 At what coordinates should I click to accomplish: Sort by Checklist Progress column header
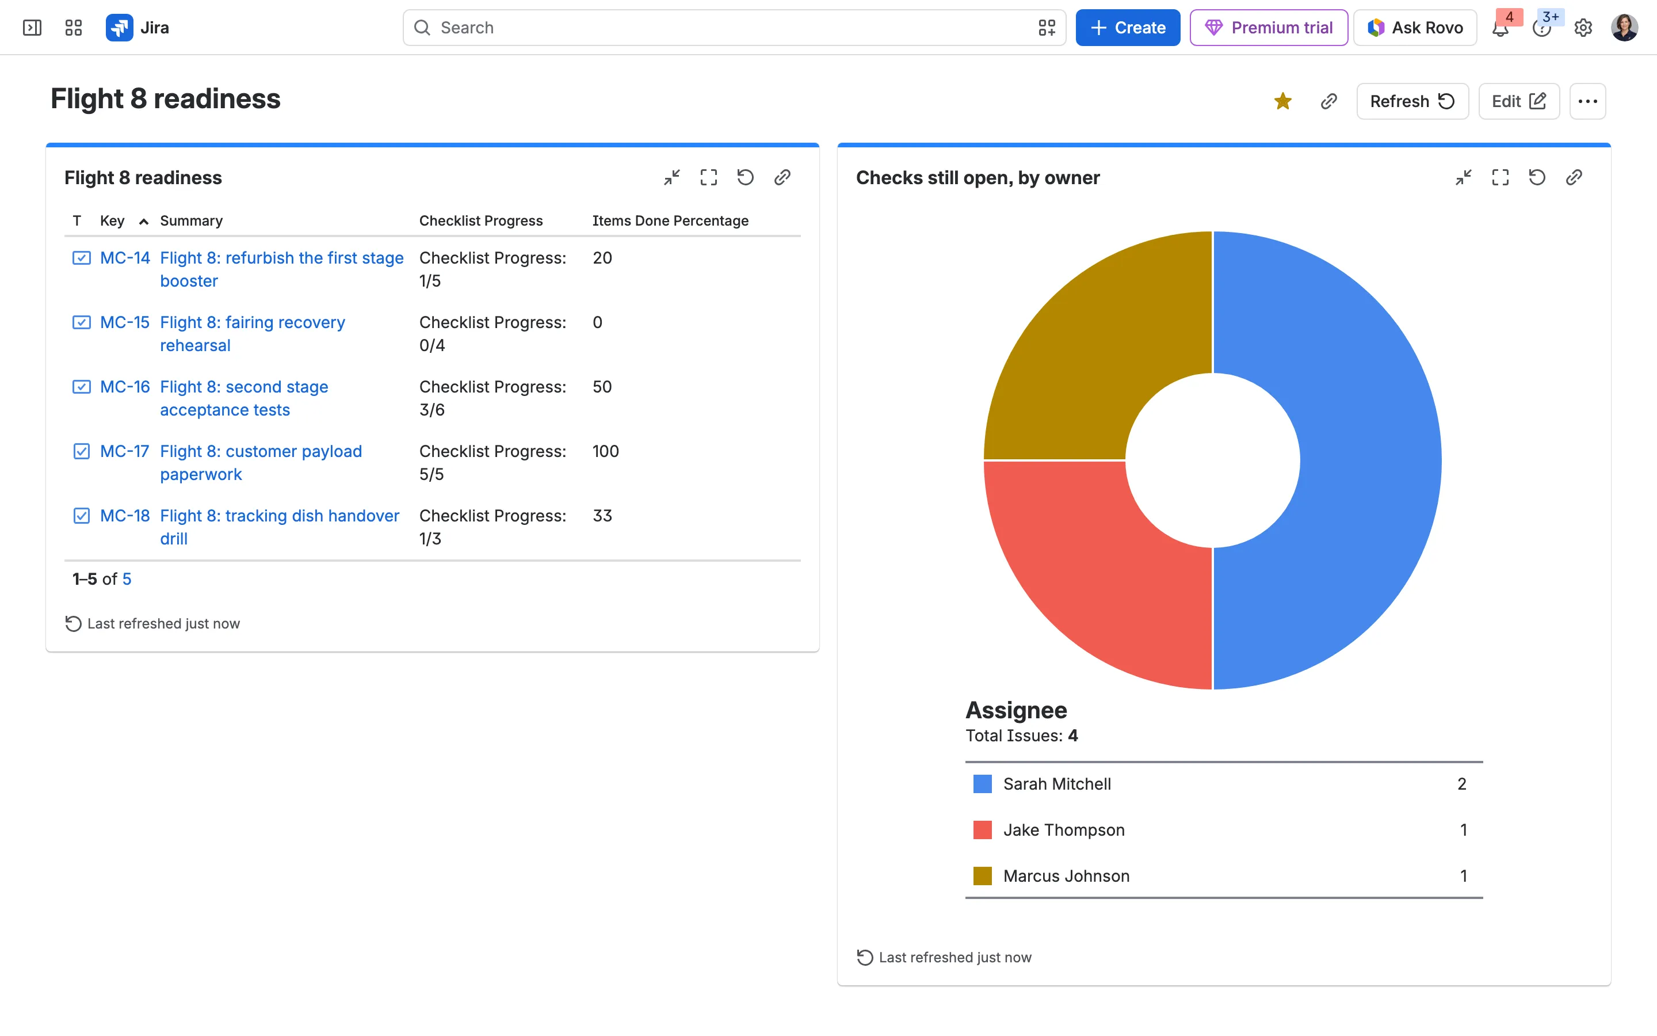point(480,220)
